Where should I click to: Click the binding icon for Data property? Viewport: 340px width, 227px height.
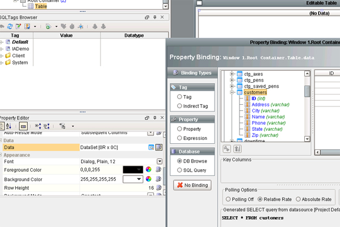[159, 147]
